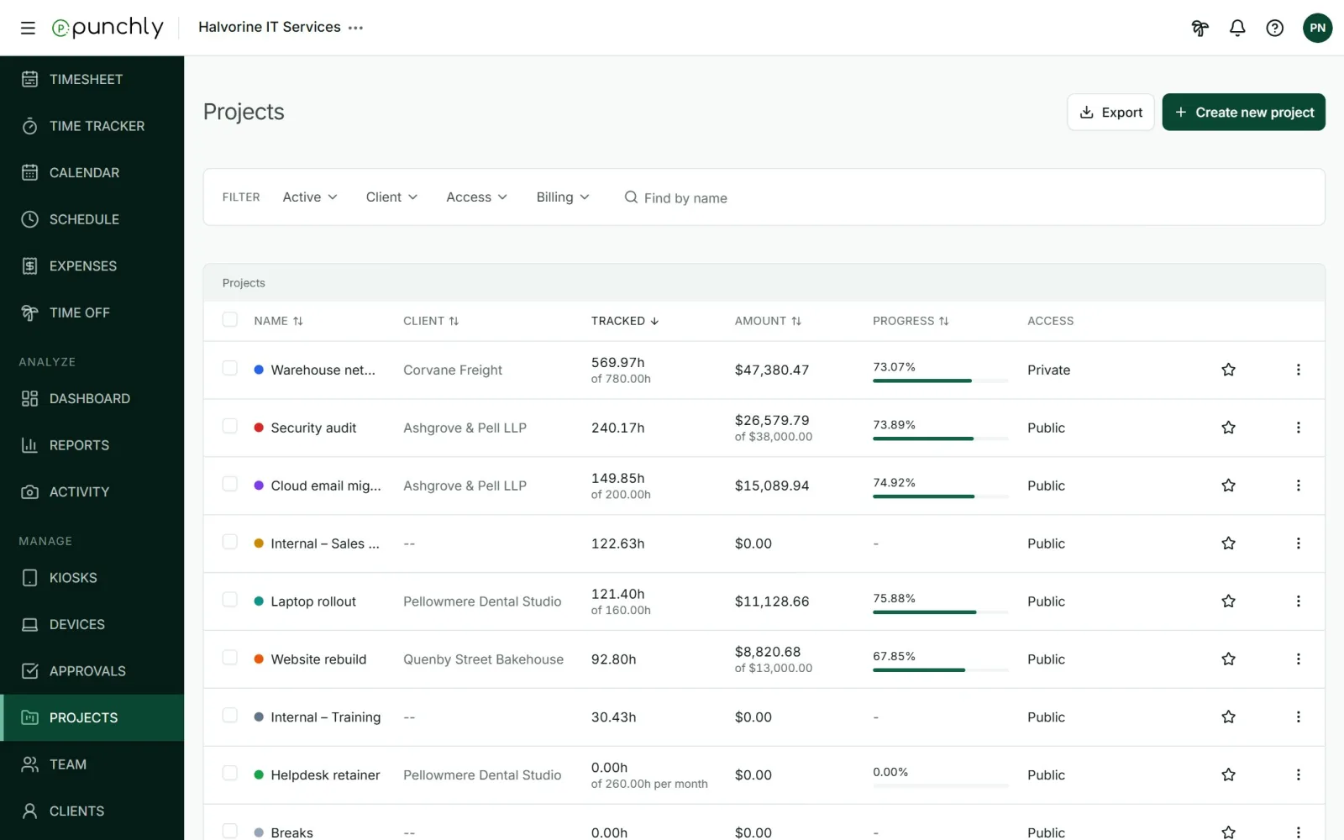Sort by the Amount column header
Viewport: 1344px width, 840px height.
[x=768, y=321]
